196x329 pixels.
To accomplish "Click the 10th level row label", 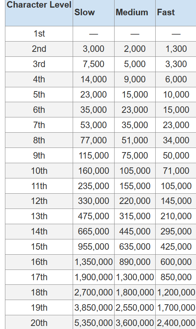I will click(x=39, y=171).
